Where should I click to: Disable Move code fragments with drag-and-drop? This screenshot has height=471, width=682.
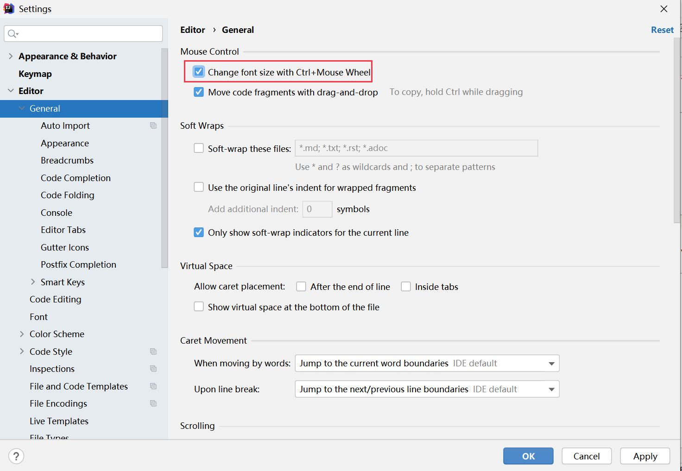tap(199, 92)
